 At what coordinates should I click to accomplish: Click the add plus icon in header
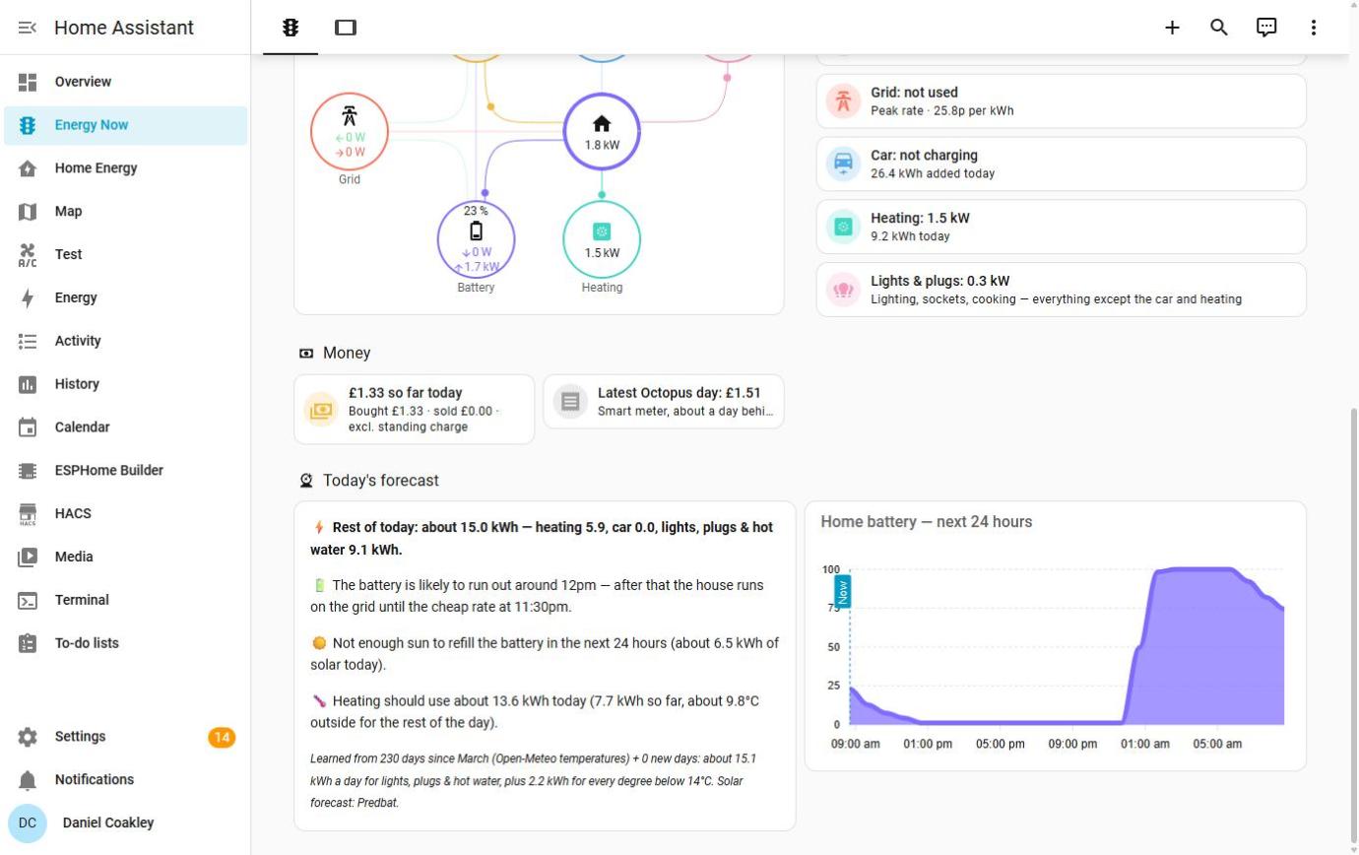pos(1172,28)
